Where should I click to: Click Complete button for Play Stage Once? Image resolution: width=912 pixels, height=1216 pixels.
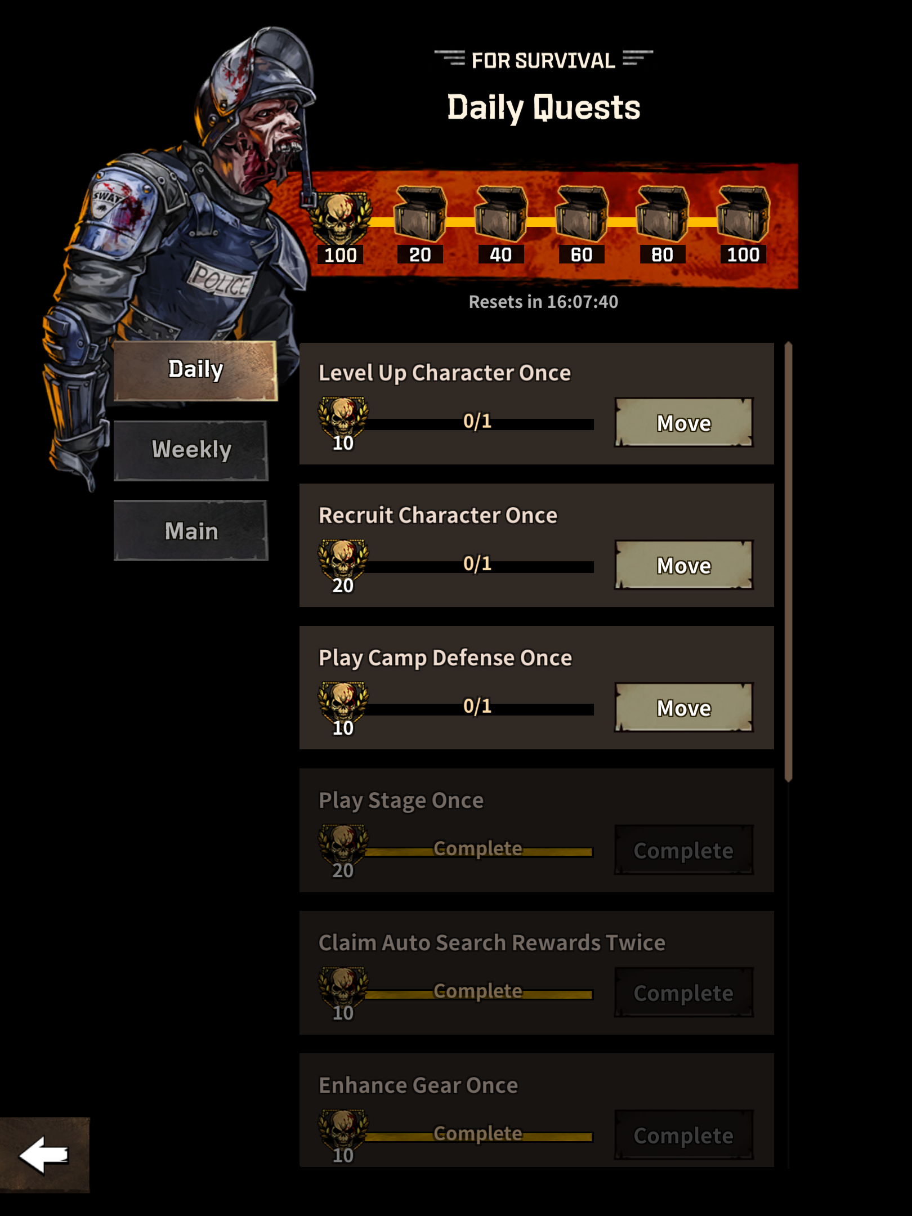(683, 850)
